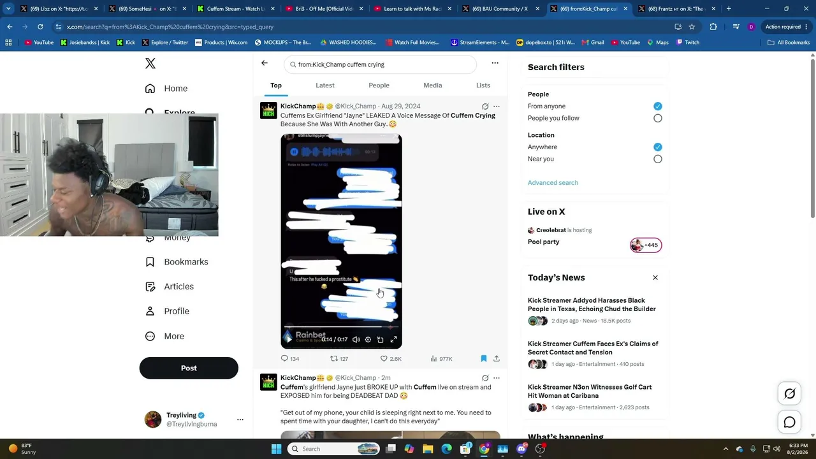Show hidden system tray icons
The width and height of the screenshot is (816, 459).
[727, 449]
